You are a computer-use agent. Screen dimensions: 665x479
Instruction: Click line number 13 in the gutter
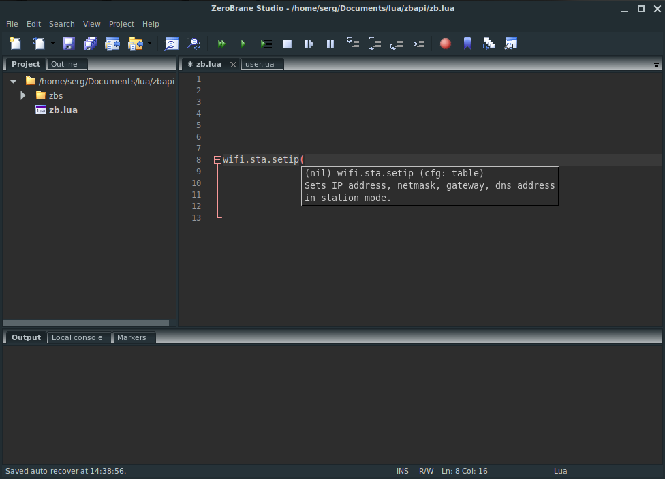point(196,217)
